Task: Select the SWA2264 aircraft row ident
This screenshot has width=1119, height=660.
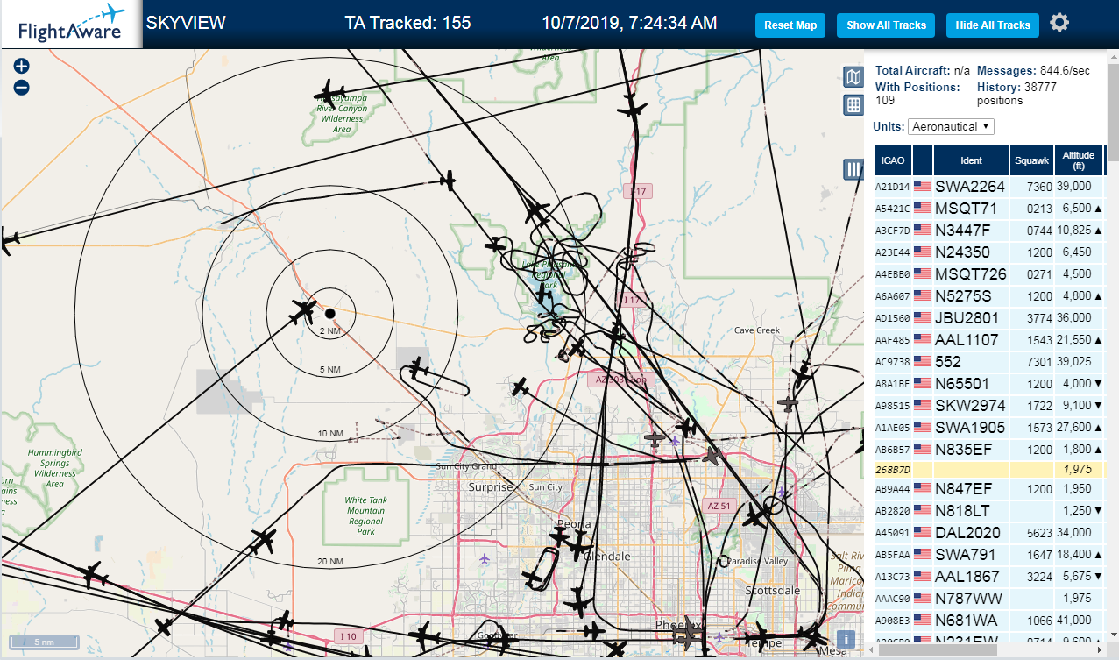Action: pyautogui.click(x=970, y=186)
